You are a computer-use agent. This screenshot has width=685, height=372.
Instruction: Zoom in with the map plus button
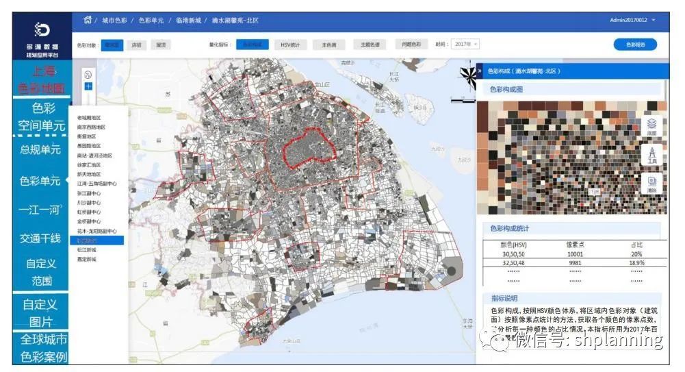click(x=88, y=86)
